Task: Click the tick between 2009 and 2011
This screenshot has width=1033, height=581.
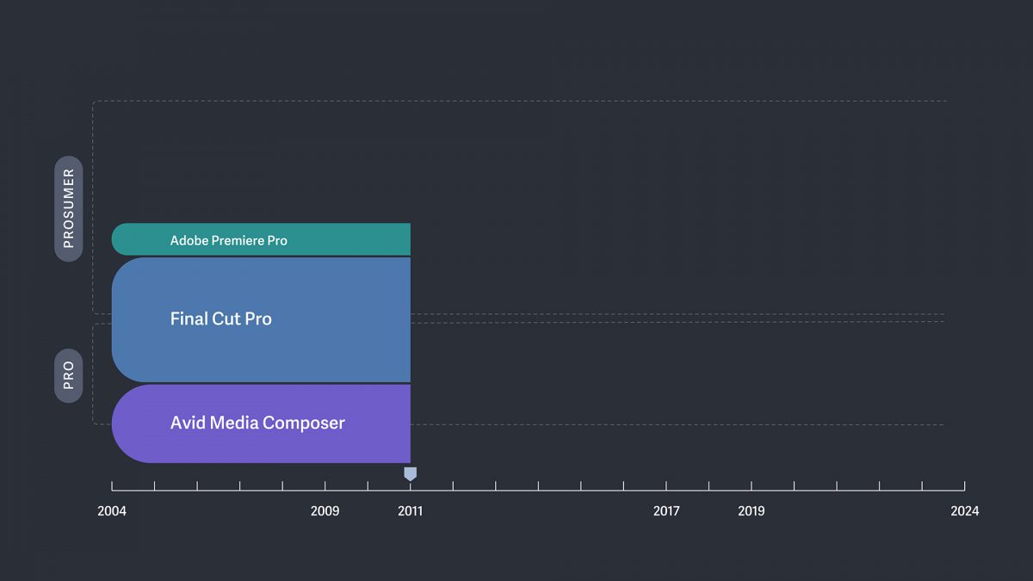Action: (x=368, y=486)
